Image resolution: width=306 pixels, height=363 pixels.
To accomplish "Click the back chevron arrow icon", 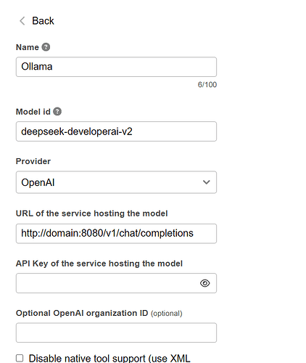I will click(x=22, y=21).
